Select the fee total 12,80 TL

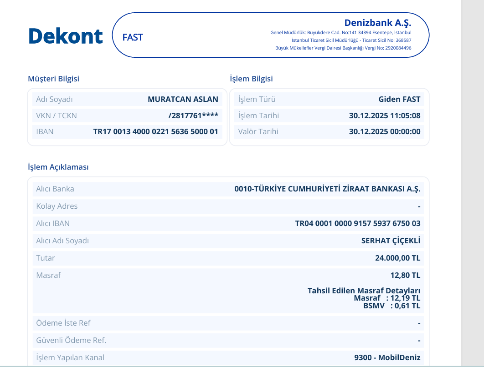(x=405, y=275)
